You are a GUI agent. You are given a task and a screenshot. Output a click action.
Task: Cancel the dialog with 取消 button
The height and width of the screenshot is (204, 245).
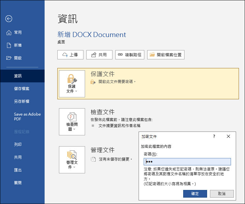click(x=222, y=194)
